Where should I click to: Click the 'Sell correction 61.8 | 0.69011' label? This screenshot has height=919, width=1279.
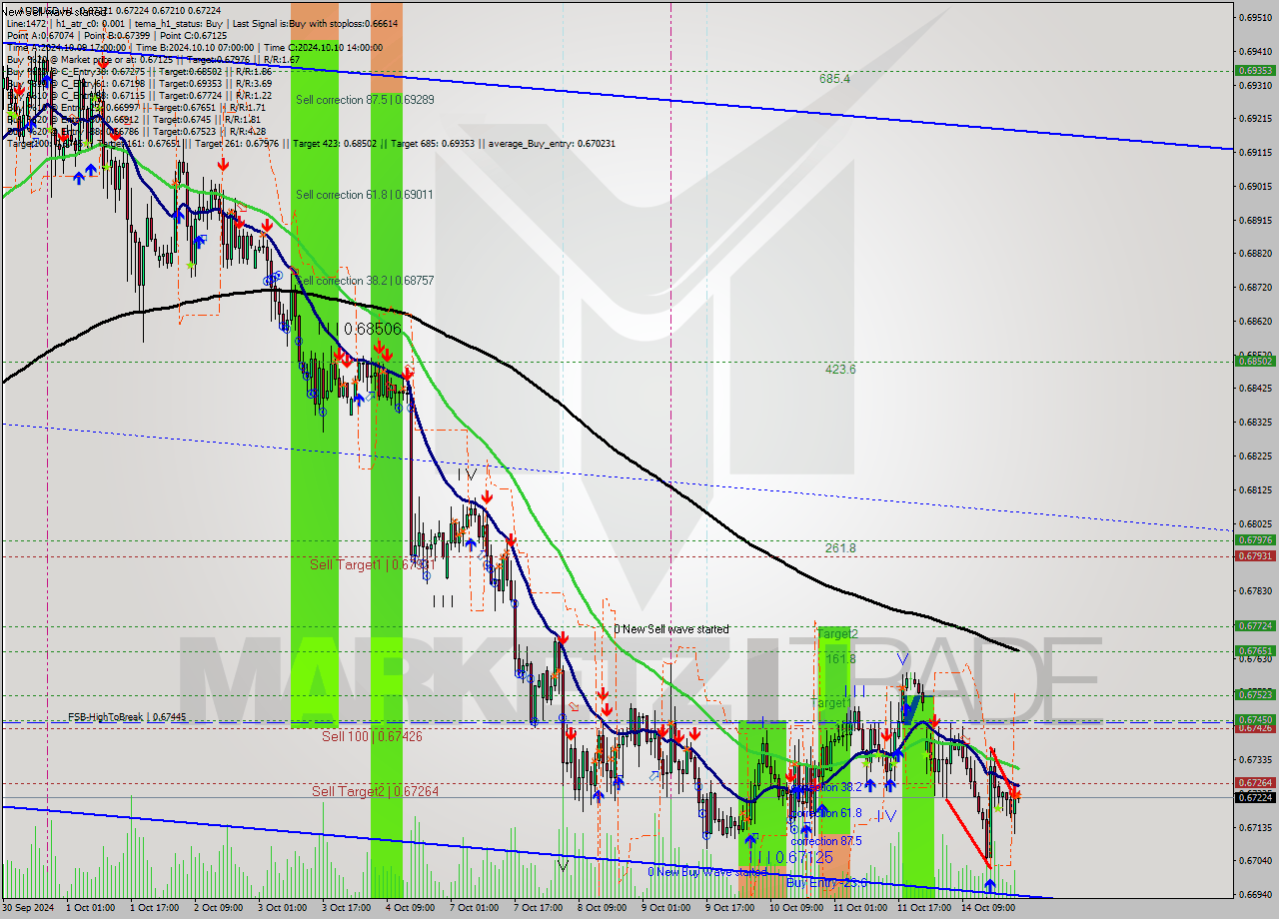[364, 195]
